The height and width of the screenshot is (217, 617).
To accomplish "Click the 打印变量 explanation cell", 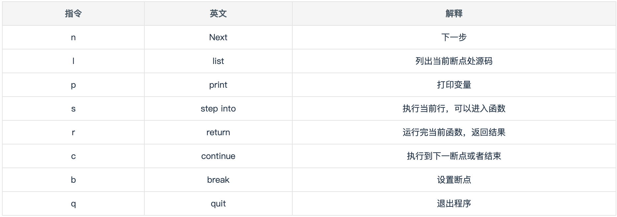I will pyautogui.click(x=454, y=85).
